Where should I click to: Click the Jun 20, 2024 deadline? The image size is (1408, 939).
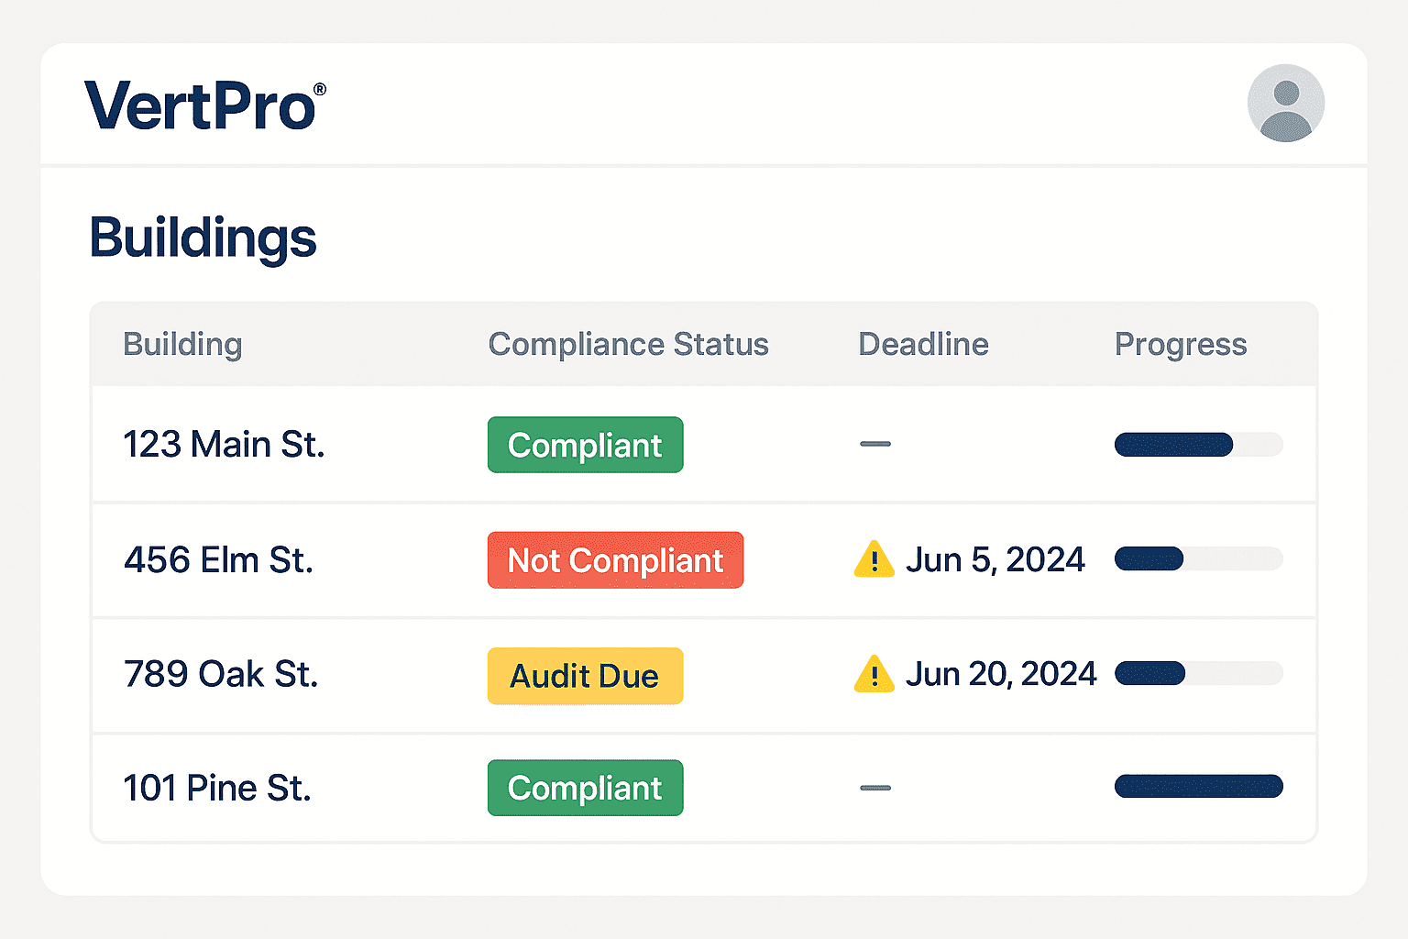click(x=1000, y=675)
